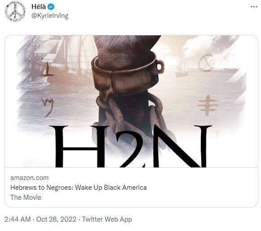Click the curled script symbol at left of image
The height and width of the screenshot is (231, 261).
pos(48,107)
